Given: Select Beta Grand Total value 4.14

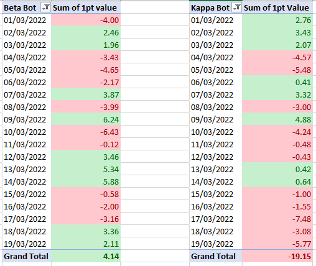Looking at the screenshot, I should (x=86, y=256).
